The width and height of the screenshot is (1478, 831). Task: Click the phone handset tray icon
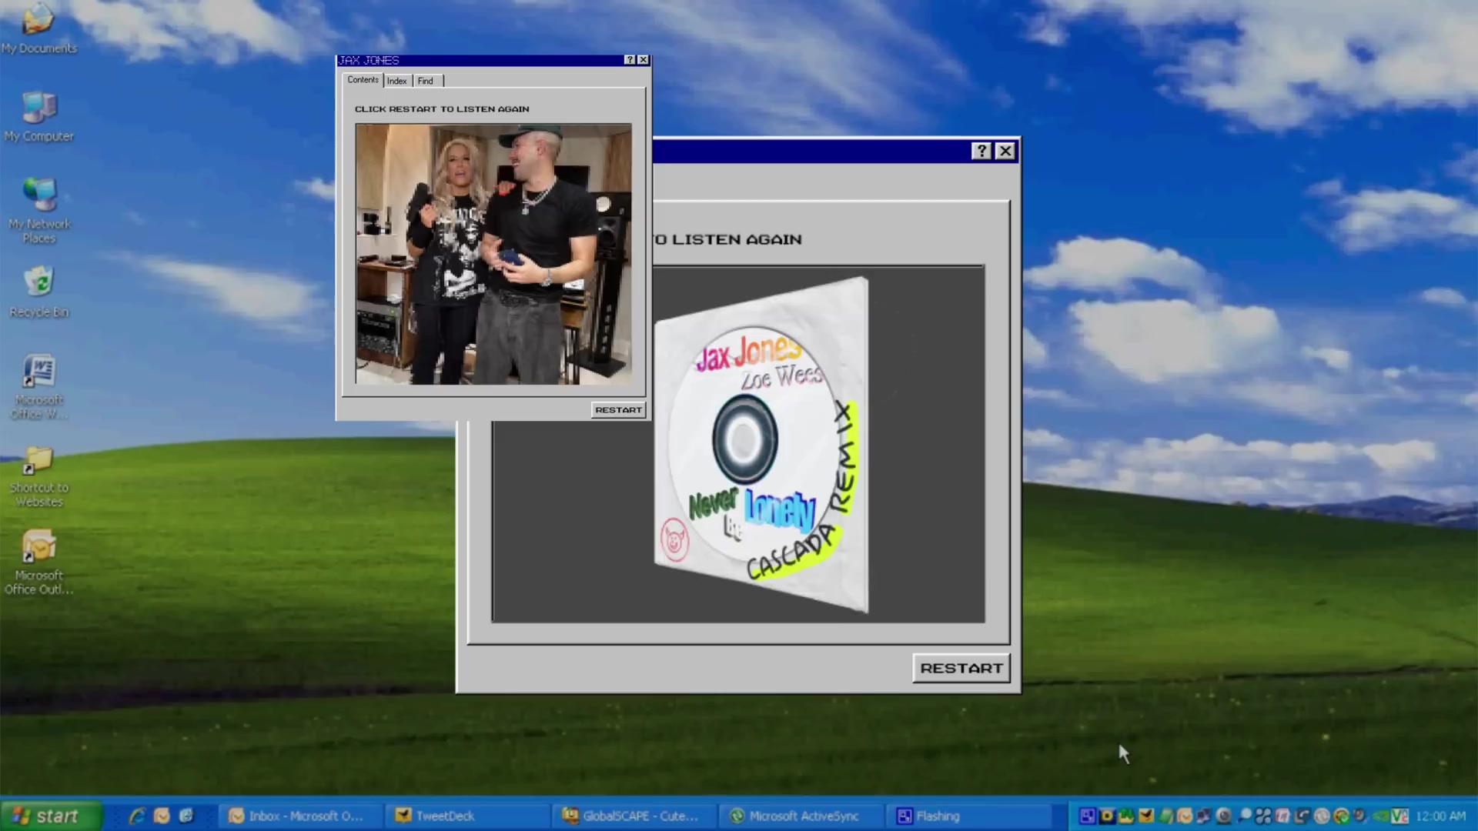click(x=1302, y=816)
